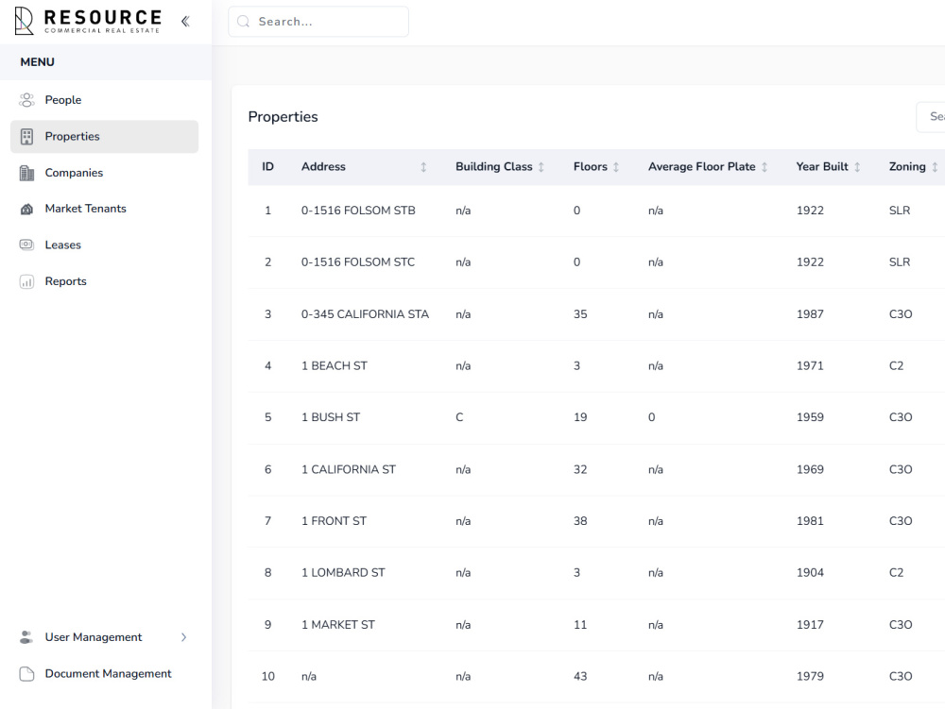Select the Leases menu item
The width and height of the screenshot is (945, 709).
[x=104, y=245]
